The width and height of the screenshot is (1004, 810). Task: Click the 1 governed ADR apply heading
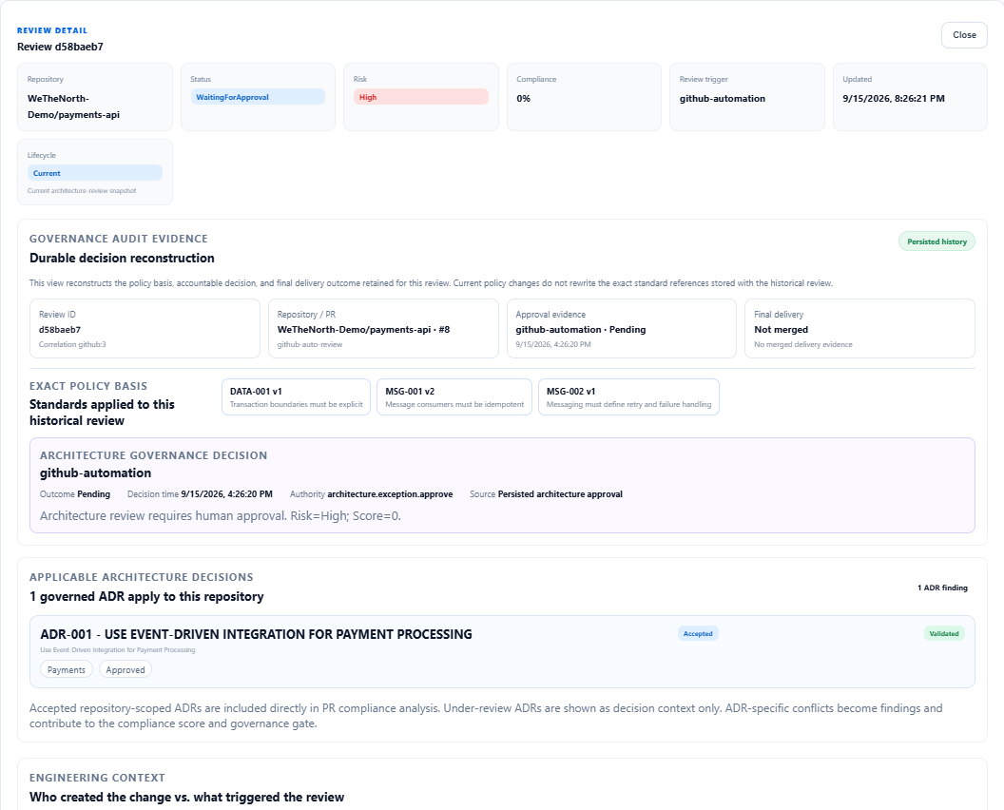(x=146, y=597)
